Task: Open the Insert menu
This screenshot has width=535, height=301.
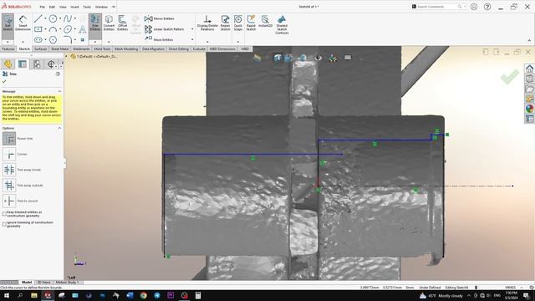Action: [x=74, y=7]
